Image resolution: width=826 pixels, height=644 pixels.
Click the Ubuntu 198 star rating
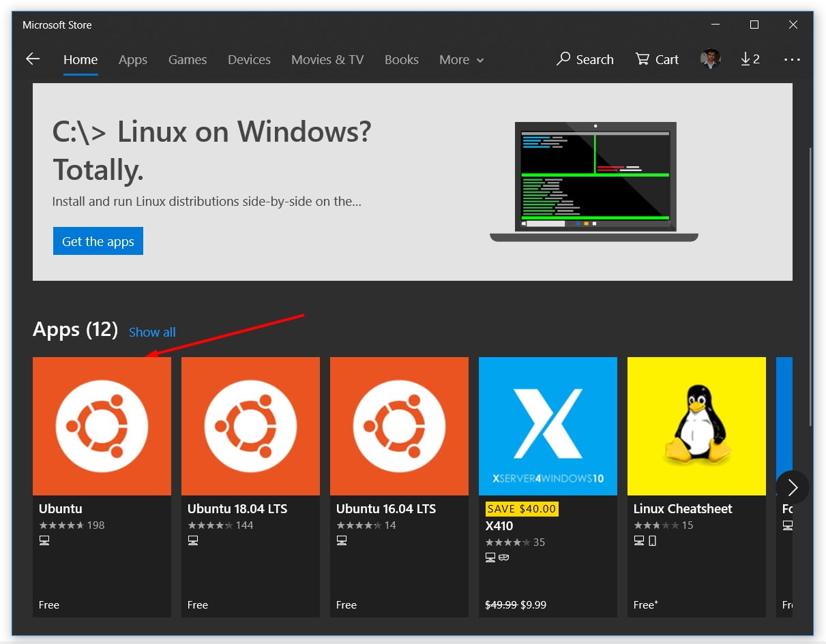coord(72,525)
